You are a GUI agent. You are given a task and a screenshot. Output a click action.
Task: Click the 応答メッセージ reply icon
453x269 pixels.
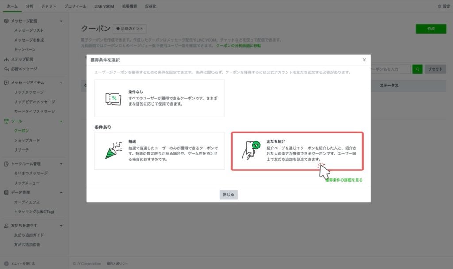tap(6, 69)
